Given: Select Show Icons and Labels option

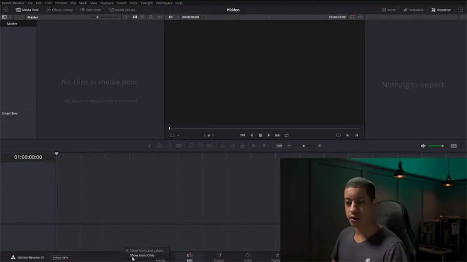Looking at the screenshot, I should point(146,250).
